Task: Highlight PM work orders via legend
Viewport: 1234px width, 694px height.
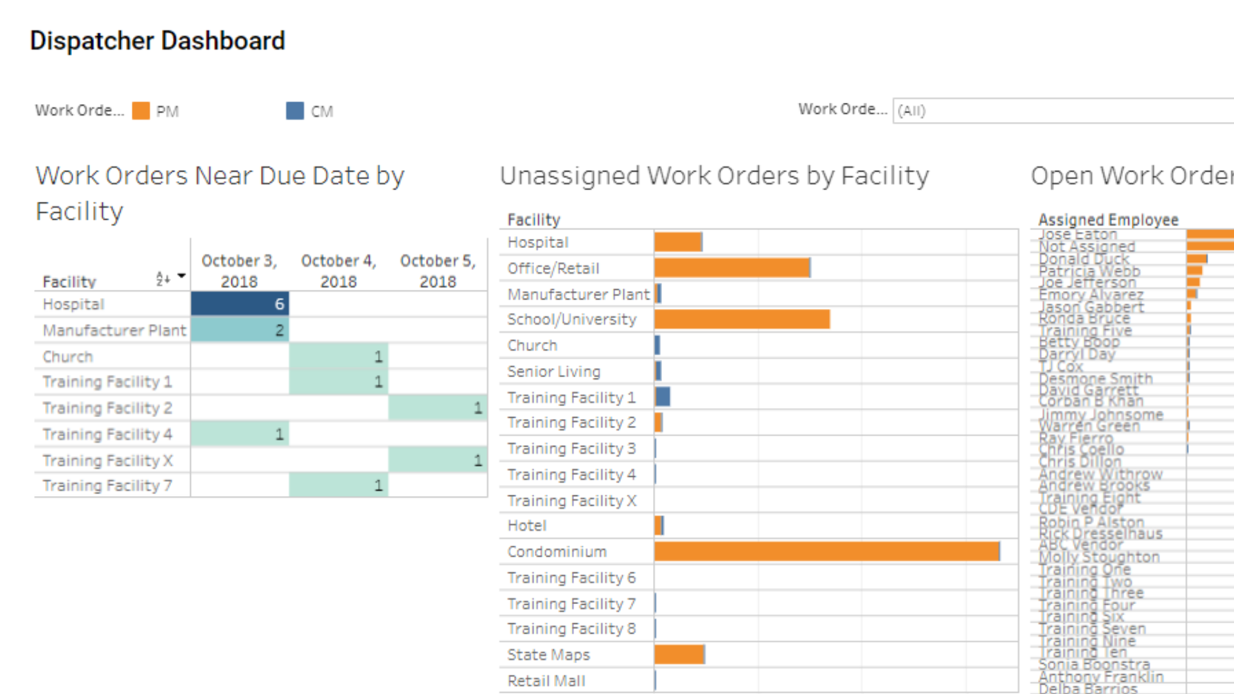Action: (140, 111)
